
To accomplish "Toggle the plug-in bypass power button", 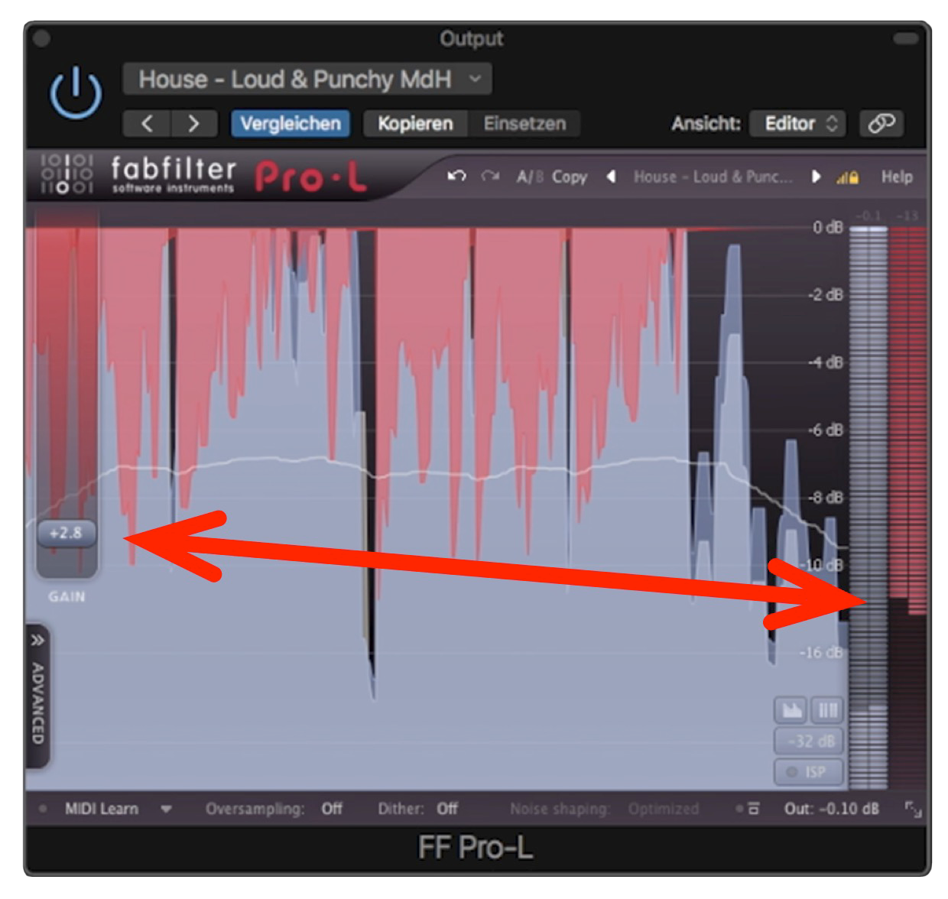I will point(76,92).
